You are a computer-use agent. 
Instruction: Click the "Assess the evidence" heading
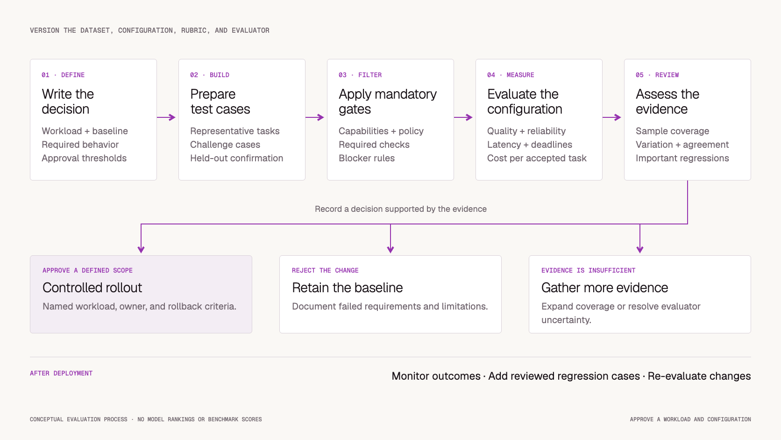click(667, 101)
